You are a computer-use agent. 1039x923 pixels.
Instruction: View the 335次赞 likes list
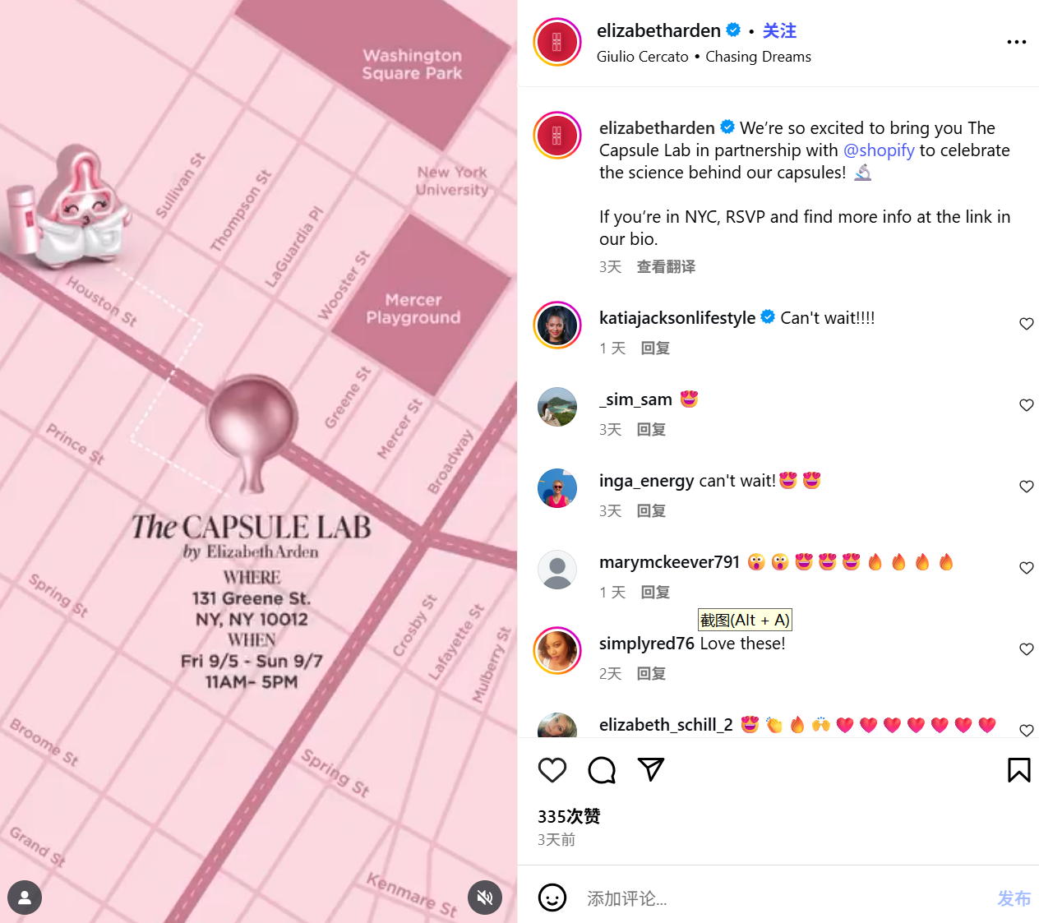(569, 816)
